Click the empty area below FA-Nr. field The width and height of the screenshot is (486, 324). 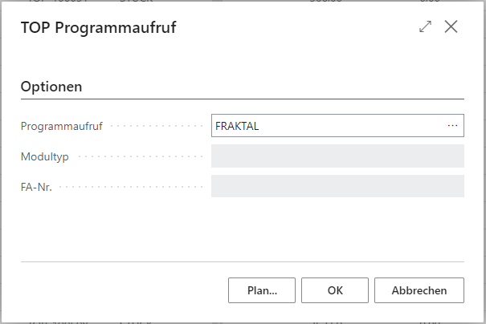point(241,229)
